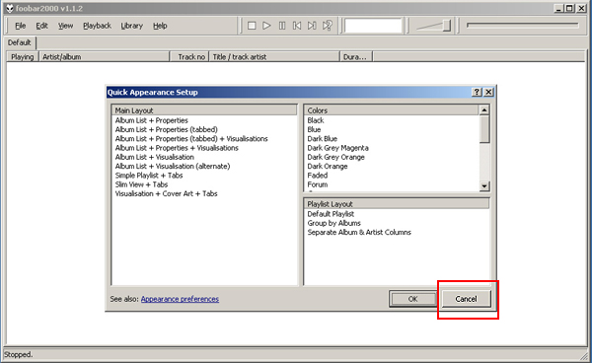The image size is (592, 363).
Task: Click the Colors list scroll down arrow
Action: 484,185
